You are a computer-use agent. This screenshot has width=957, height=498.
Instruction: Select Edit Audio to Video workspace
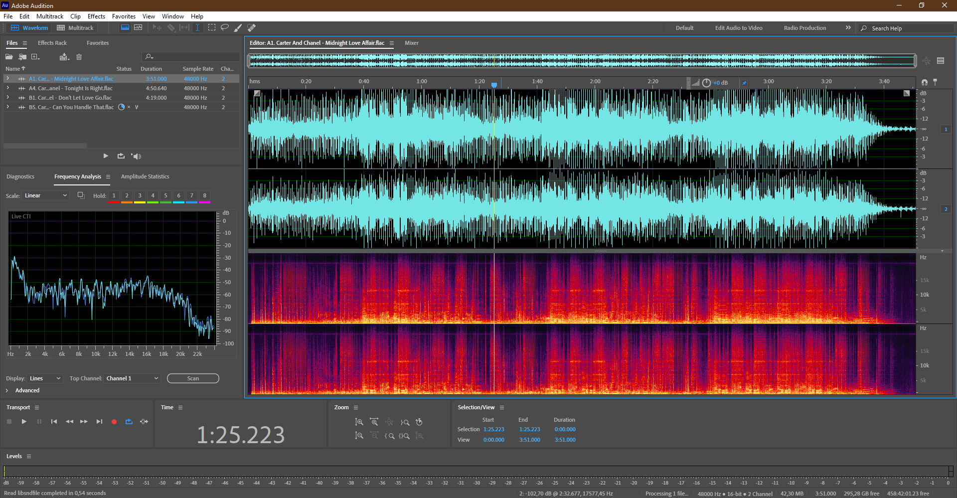[x=739, y=28]
